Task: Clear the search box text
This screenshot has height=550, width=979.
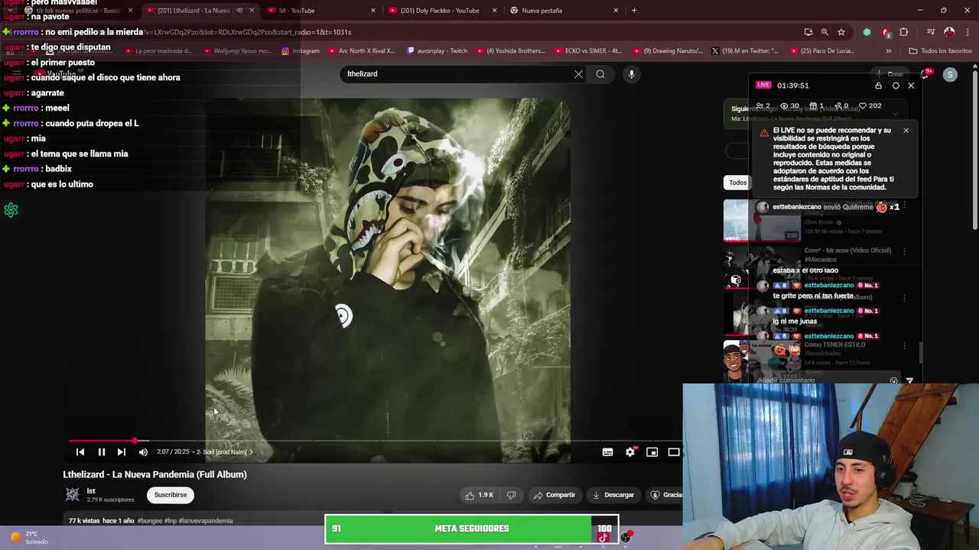Action: 578,74
